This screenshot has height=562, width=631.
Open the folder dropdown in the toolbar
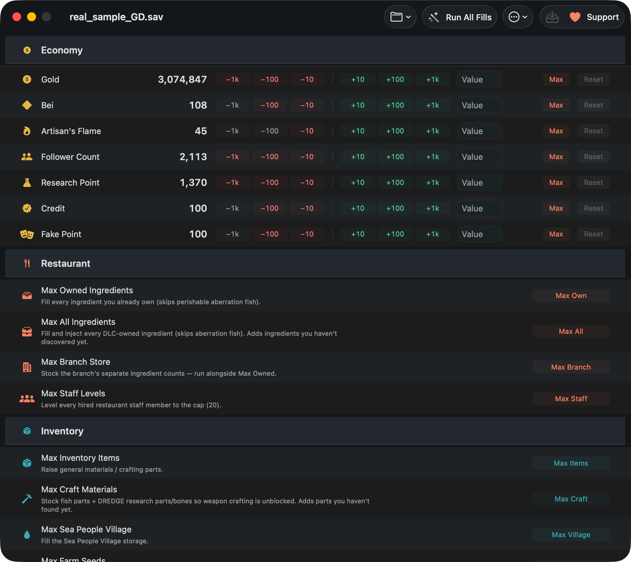[x=400, y=17]
